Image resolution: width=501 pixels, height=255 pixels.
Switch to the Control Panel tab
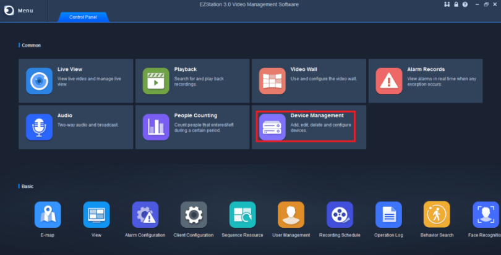pyautogui.click(x=83, y=17)
